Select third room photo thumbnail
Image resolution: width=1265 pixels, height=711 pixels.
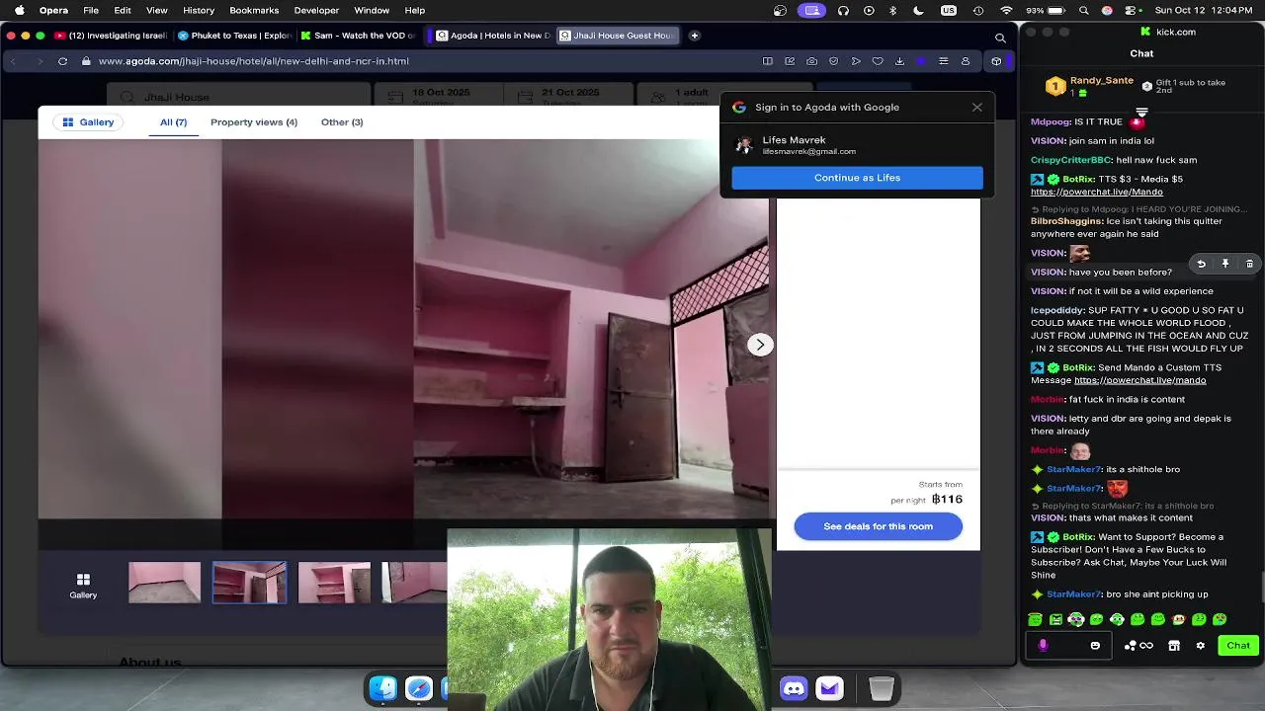click(334, 583)
